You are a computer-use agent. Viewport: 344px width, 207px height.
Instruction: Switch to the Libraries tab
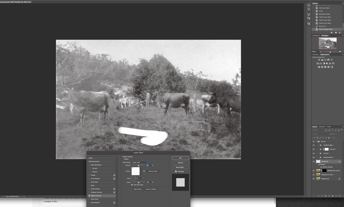[315, 55]
